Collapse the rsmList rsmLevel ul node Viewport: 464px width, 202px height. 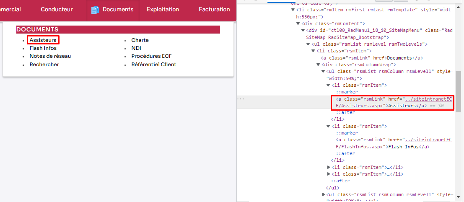tap(308, 44)
